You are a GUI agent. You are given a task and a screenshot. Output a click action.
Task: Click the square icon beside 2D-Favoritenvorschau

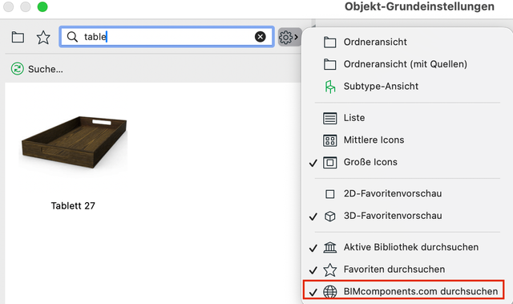click(x=329, y=194)
